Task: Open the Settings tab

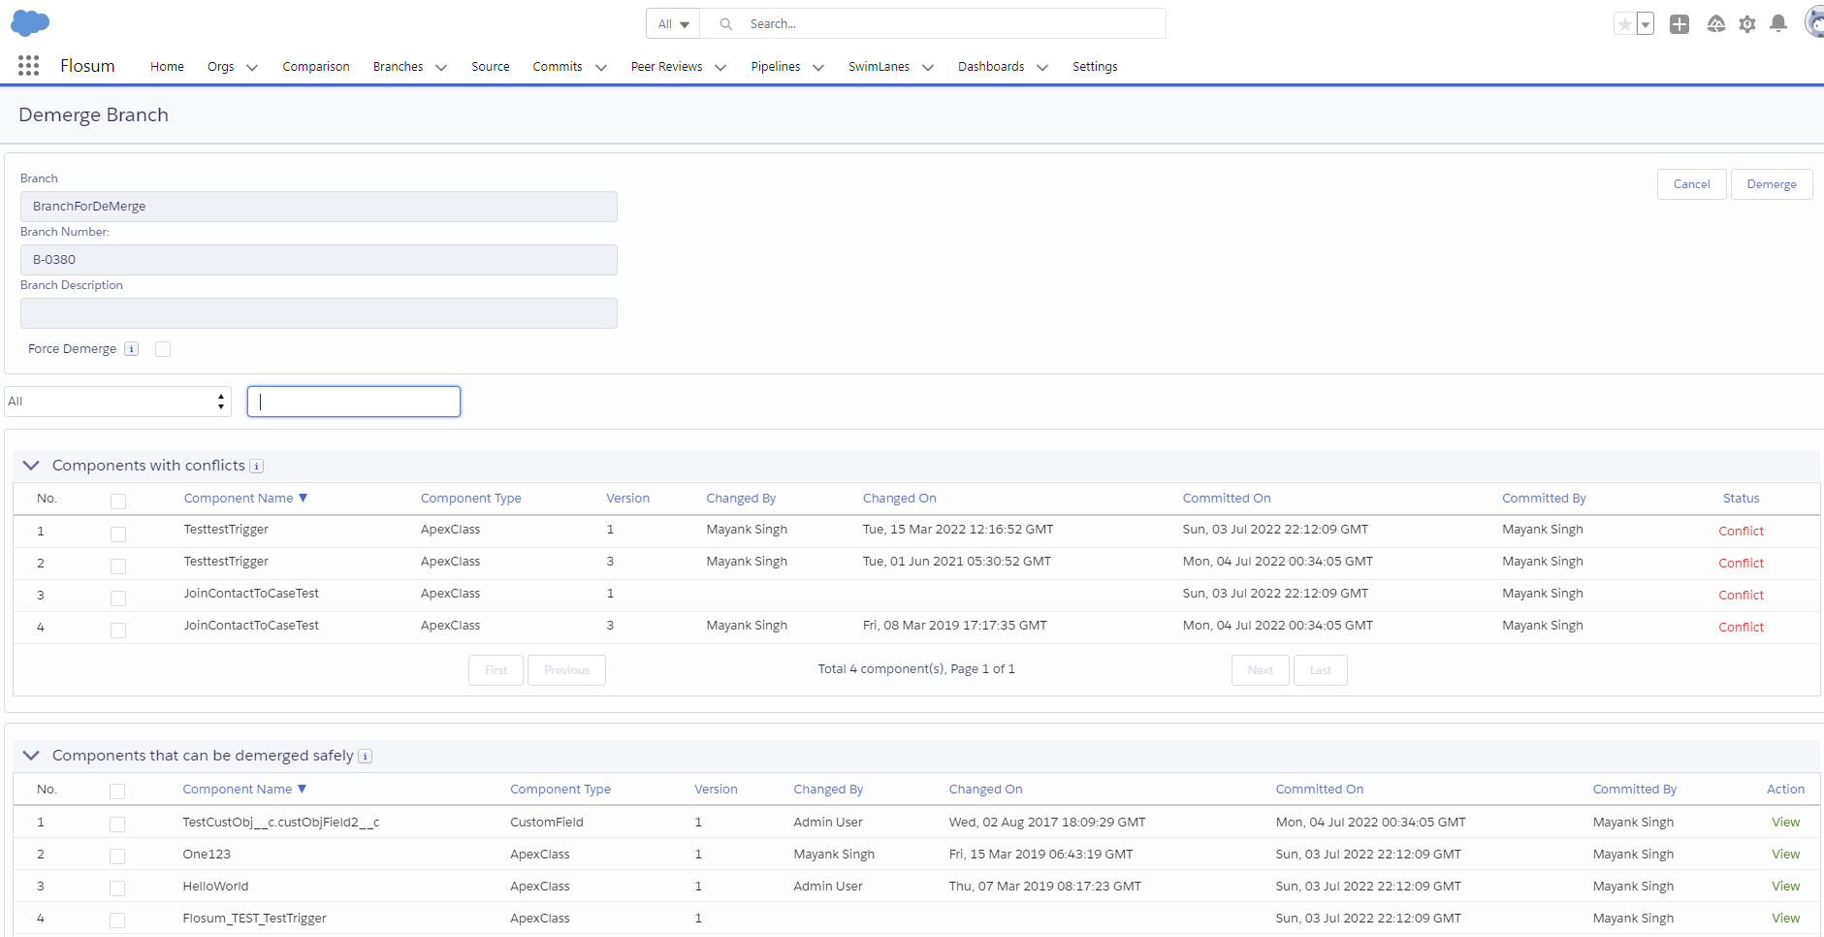Action: [x=1095, y=67]
